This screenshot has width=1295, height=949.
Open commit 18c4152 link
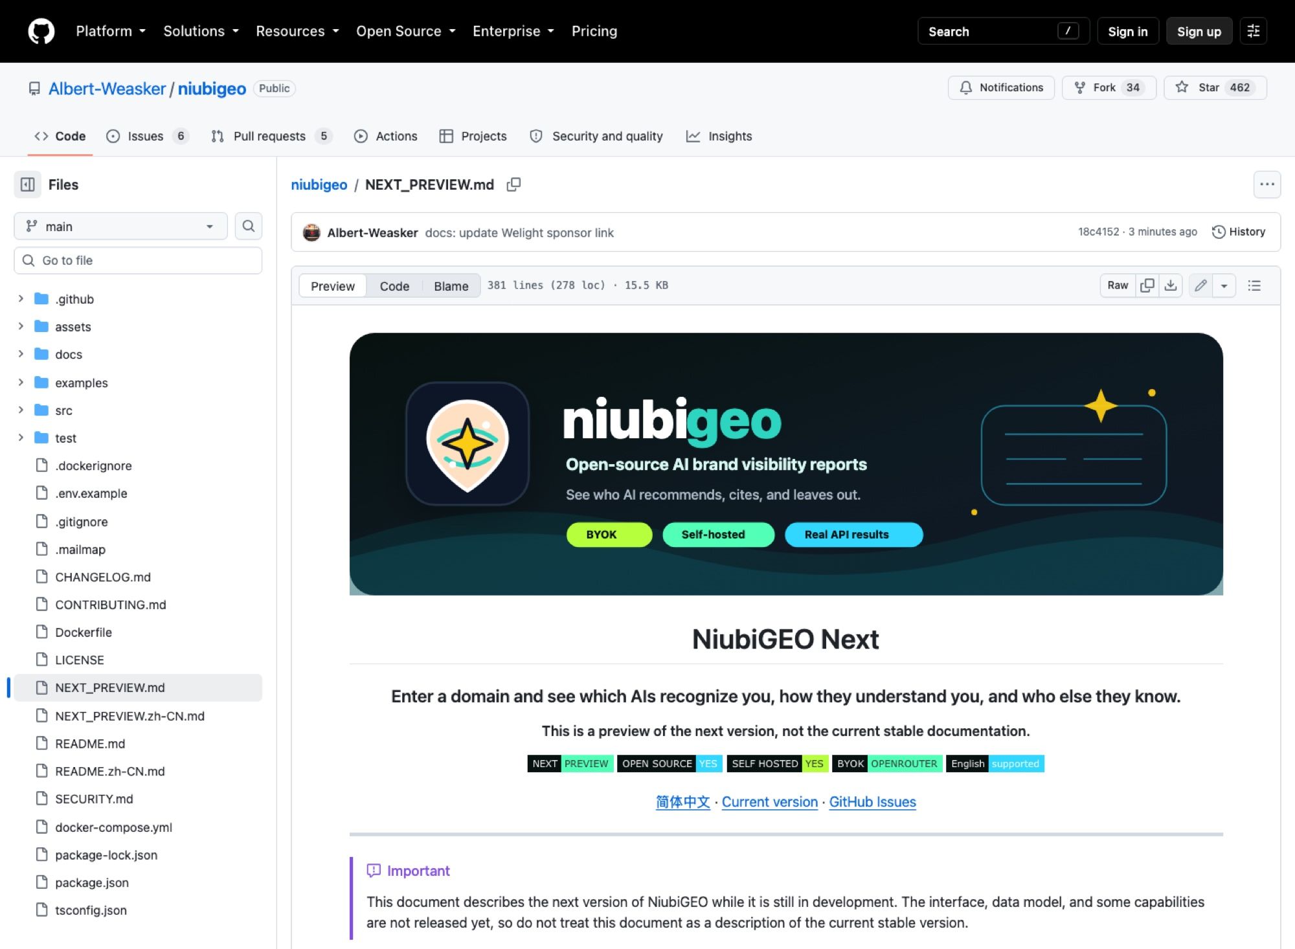pyautogui.click(x=1098, y=232)
